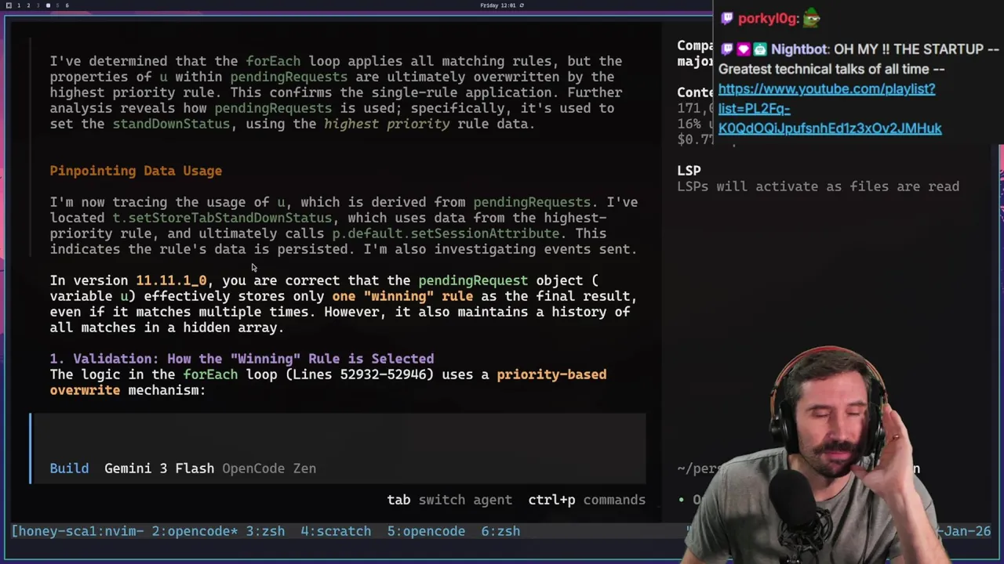Click the Pinpointing Data Usage heading
The image size is (1004, 564).
tap(136, 171)
